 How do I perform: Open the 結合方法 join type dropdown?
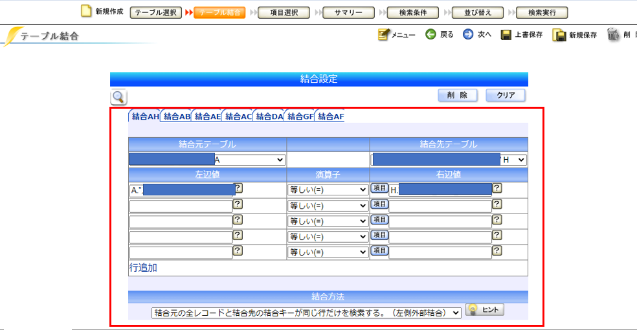point(306,313)
